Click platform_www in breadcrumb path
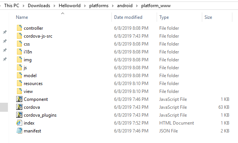The height and width of the screenshot is (143, 238). pos(156,6)
